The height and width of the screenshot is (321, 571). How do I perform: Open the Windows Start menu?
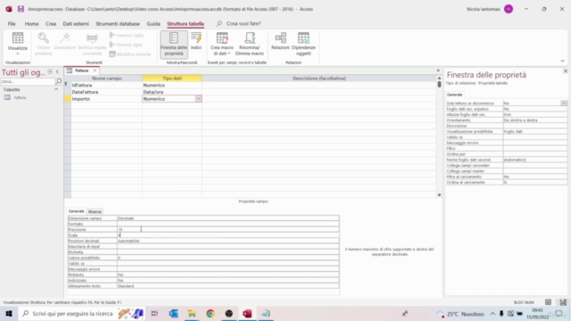point(9,313)
